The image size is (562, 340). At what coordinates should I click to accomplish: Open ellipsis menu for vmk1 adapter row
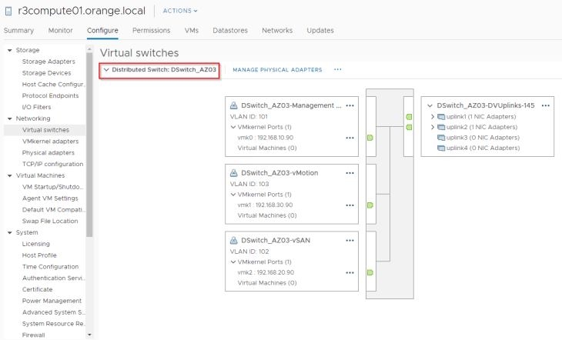350,205
